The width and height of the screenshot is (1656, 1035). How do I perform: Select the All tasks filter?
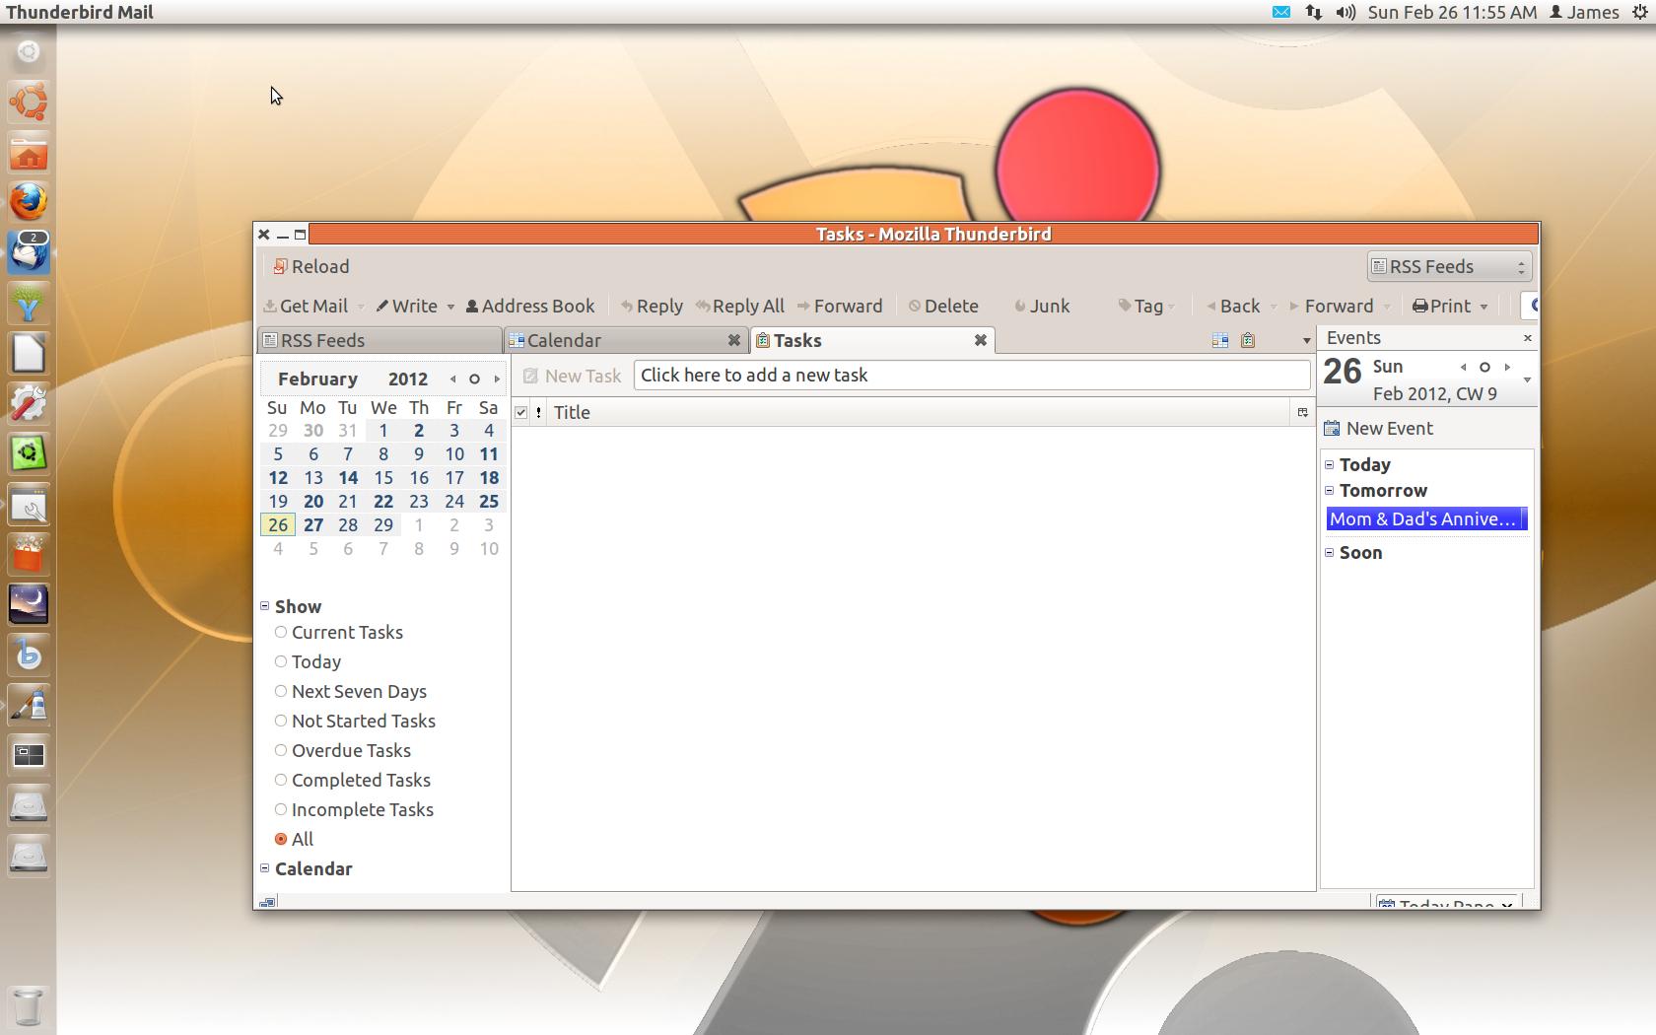pyautogui.click(x=294, y=840)
